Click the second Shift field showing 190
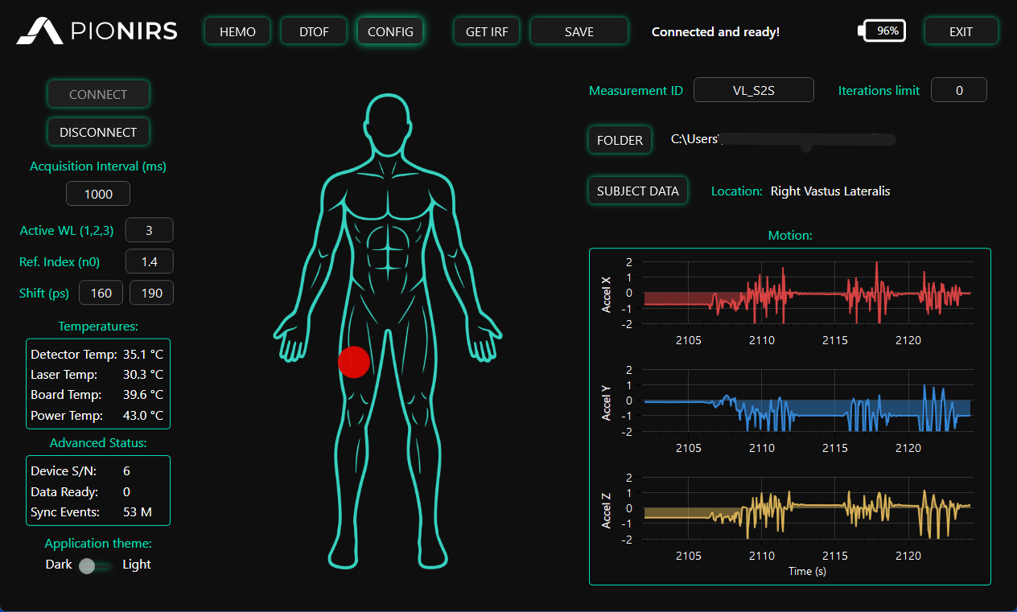1017x612 pixels. [151, 293]
